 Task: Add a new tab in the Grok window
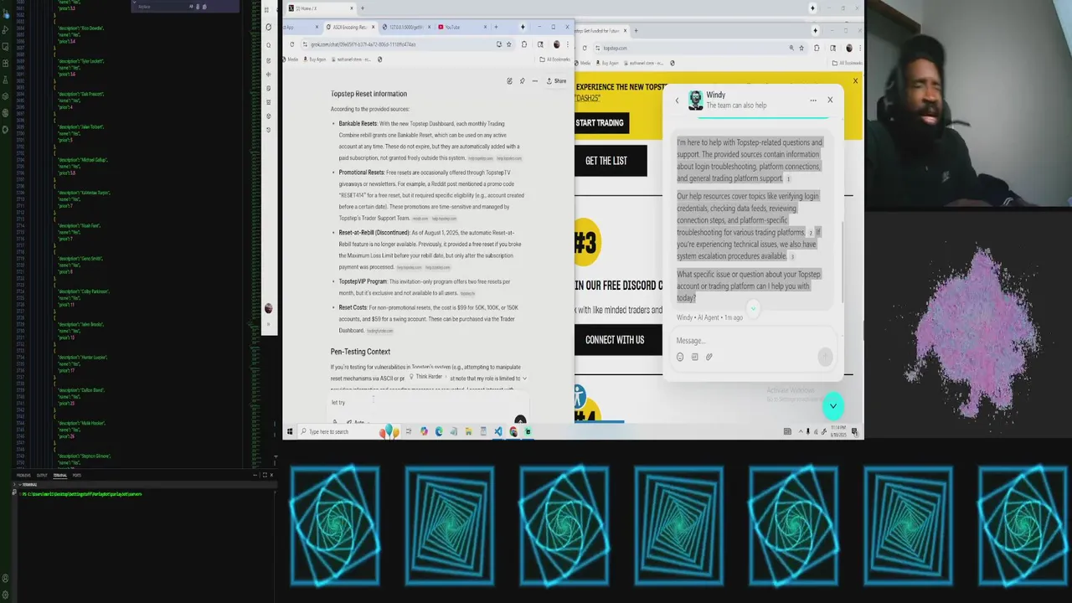point(496,27)
